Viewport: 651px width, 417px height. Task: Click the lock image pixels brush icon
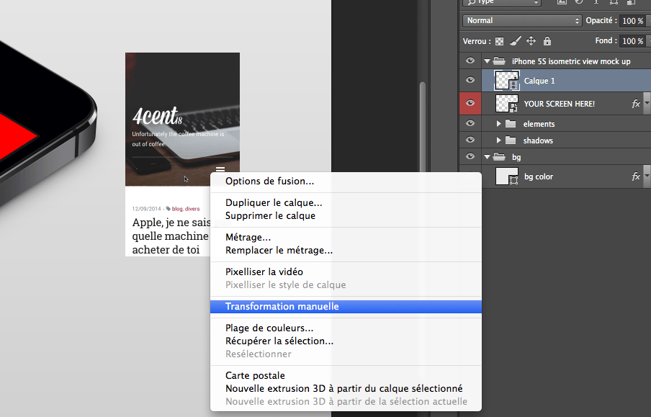click(516, 42)
